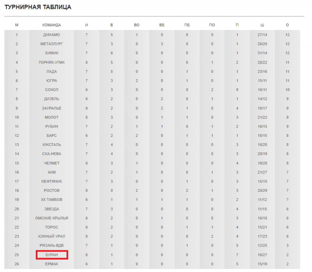Screen dimensions: 312x272
Task: Select the ЧЕЛМЕТ team name
Action: pyautogui.click(x=51, y=163)
